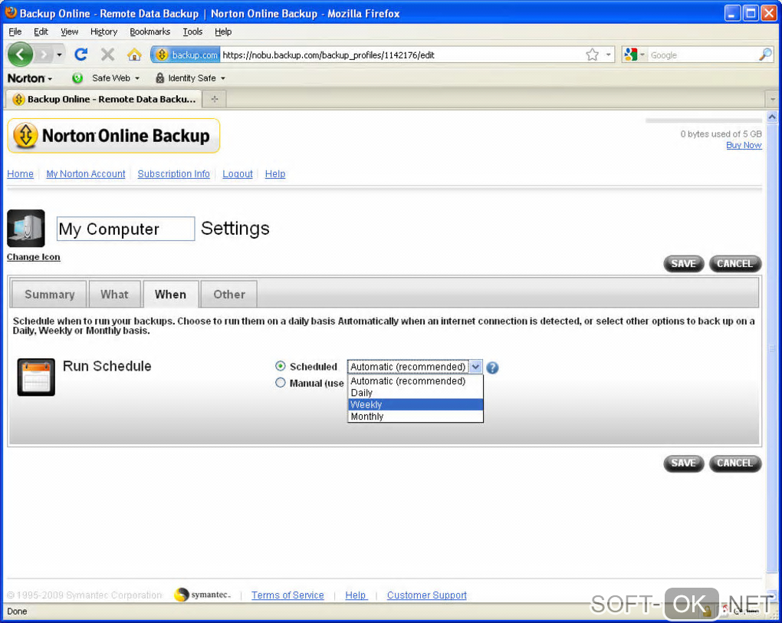The height and width of the screenshot is (623, 782).
Task: Click the backup.com site identity badge
Action: (186, 55)
